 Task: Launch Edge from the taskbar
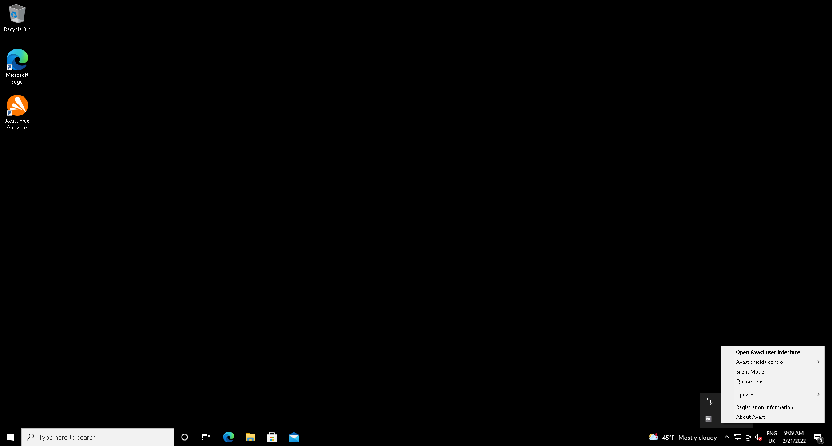[228, 437]
